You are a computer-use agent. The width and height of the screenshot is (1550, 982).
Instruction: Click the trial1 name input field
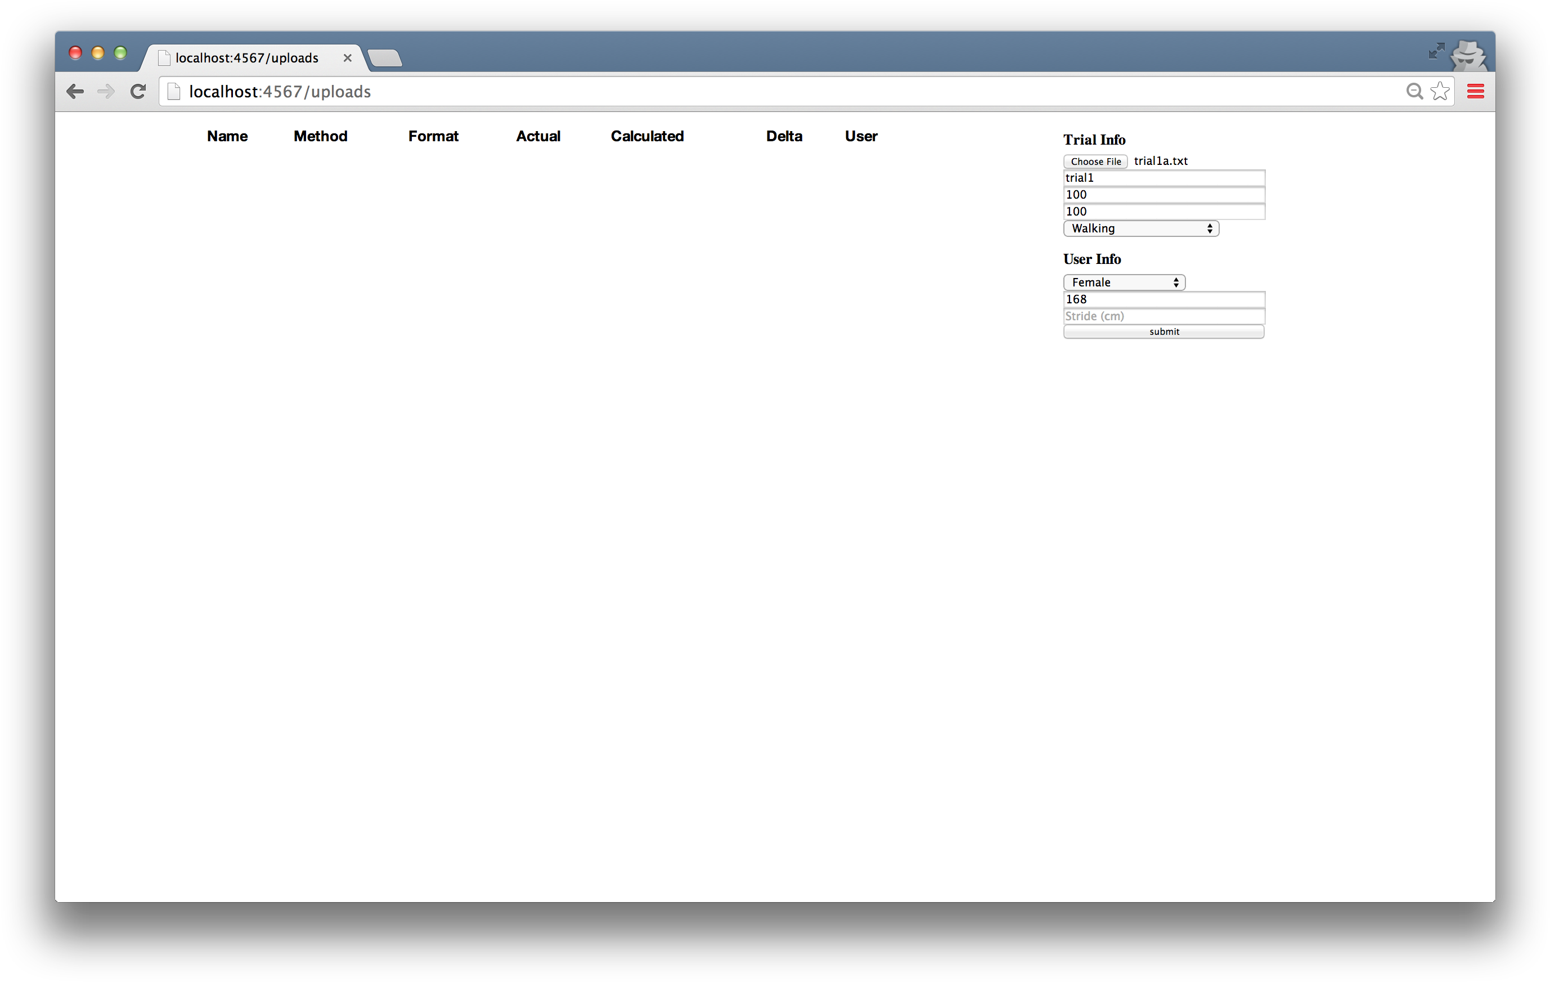(x=1164, y=178)
